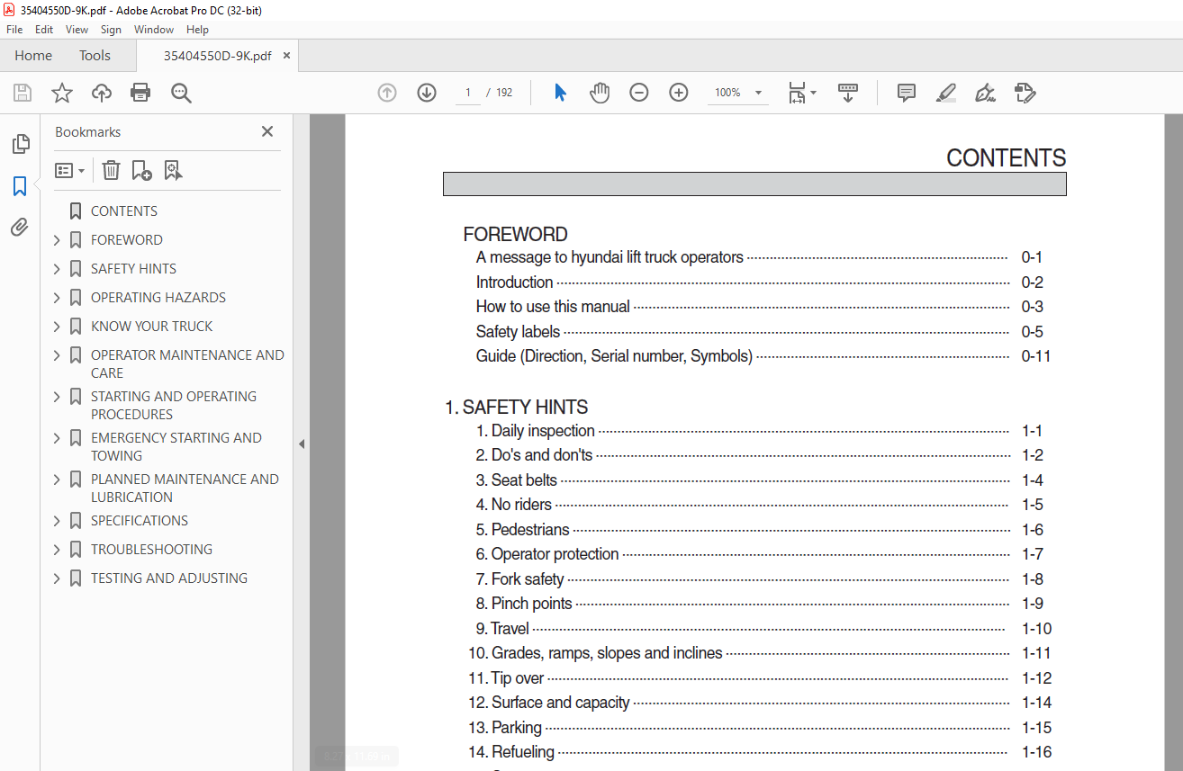Expand the TROUBLESHOOTING bookmark
Viewport: 1183px width, 771px height.
[x=58, y=550]
